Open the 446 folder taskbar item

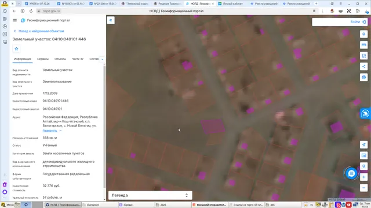[x=283, y=205]
